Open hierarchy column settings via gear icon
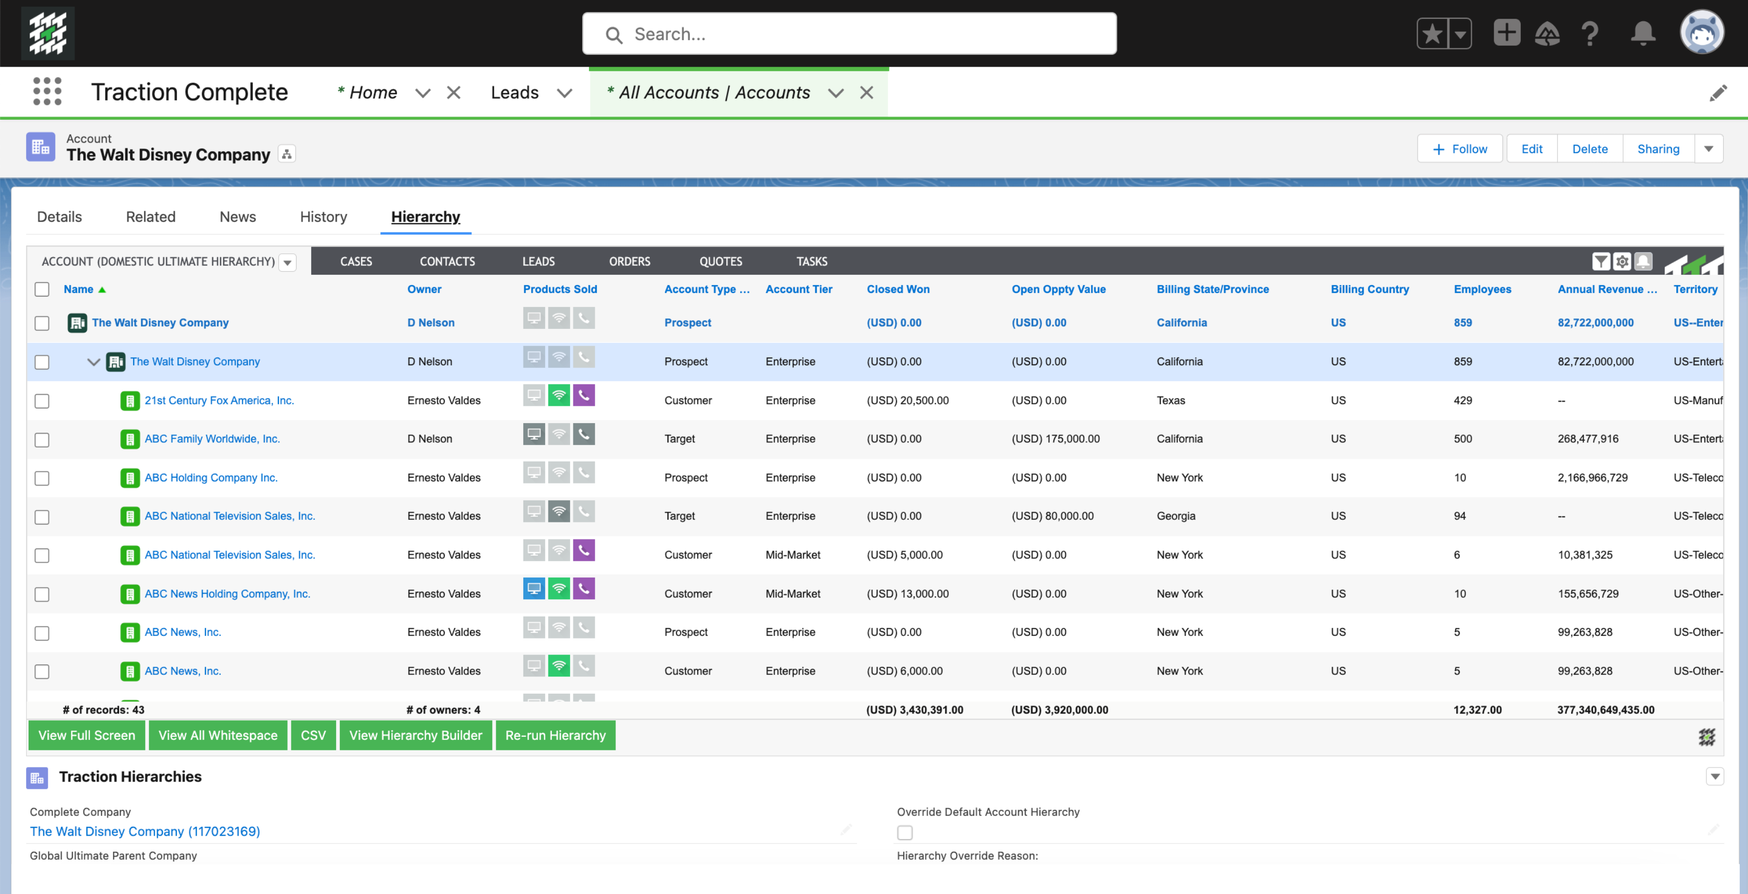Viewport: 1748px width, 894px height. coord(1623,261)
